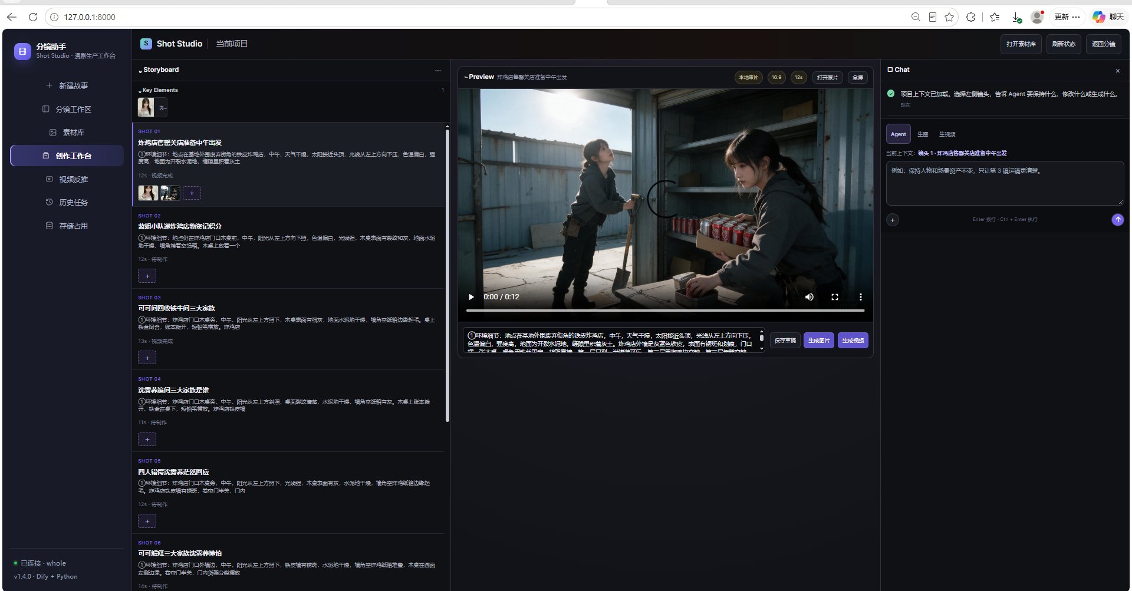
Task: Collapse the Key Elements section
Action: point(140,91)
